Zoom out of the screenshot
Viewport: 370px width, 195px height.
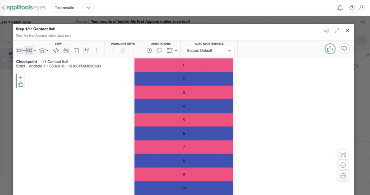(343, 176)
